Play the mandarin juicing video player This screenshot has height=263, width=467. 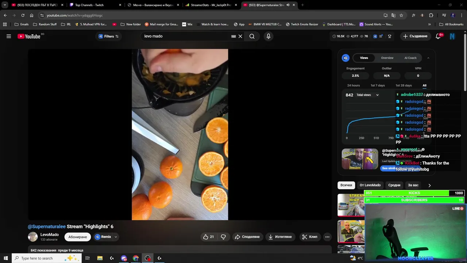(x=180, y=134)
